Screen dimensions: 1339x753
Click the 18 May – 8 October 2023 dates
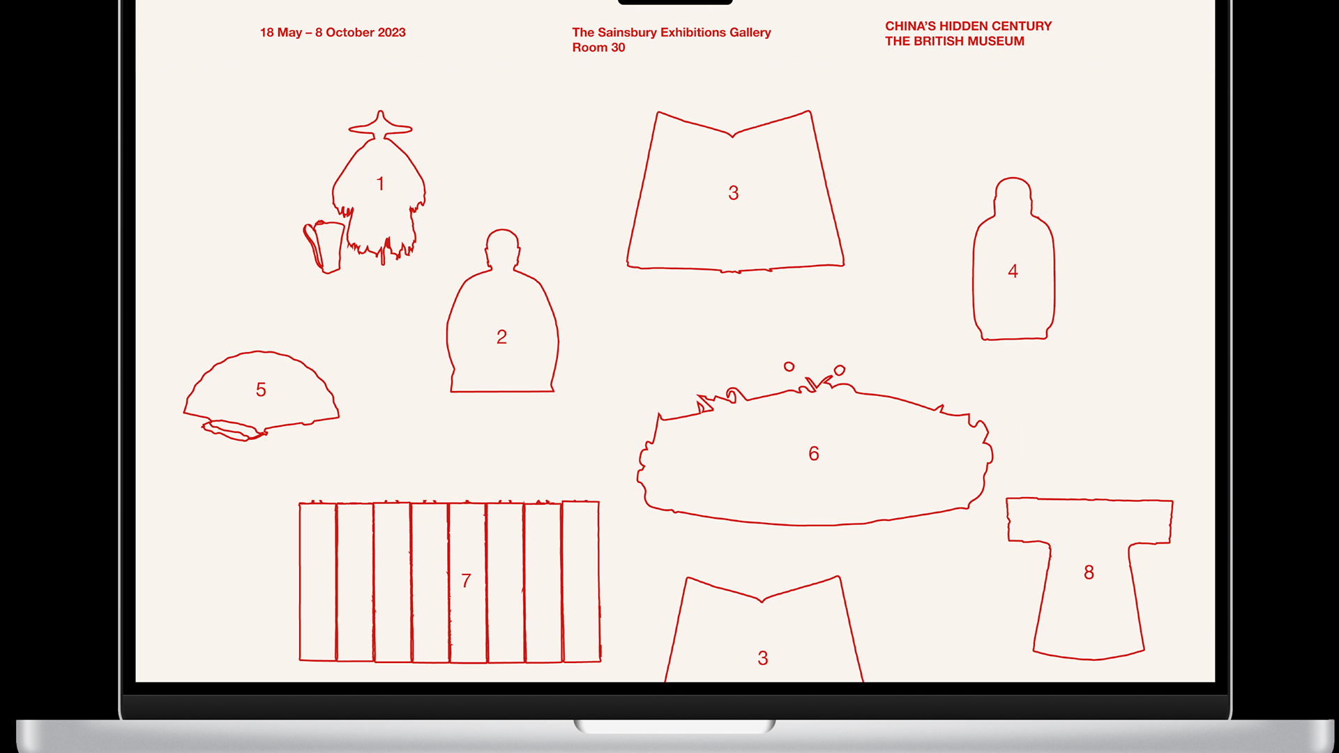pyautogui.click(x=333, y=32)
